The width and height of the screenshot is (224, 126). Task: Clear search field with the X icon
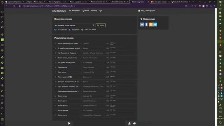(93, 25)
